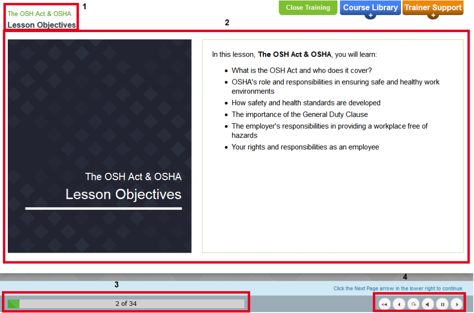
Task: Click the 'Your rights and responsibilities' bullet
Action: (305, 147)
